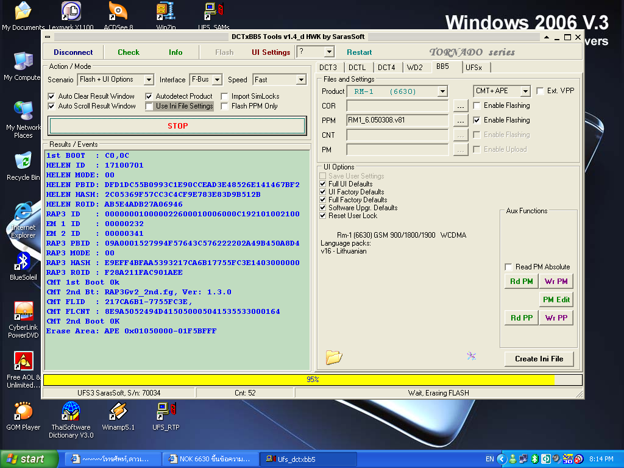Uncheck Autodetect Product option
The height and width of the screenshot is (468, 624).
tap(149, 96)
